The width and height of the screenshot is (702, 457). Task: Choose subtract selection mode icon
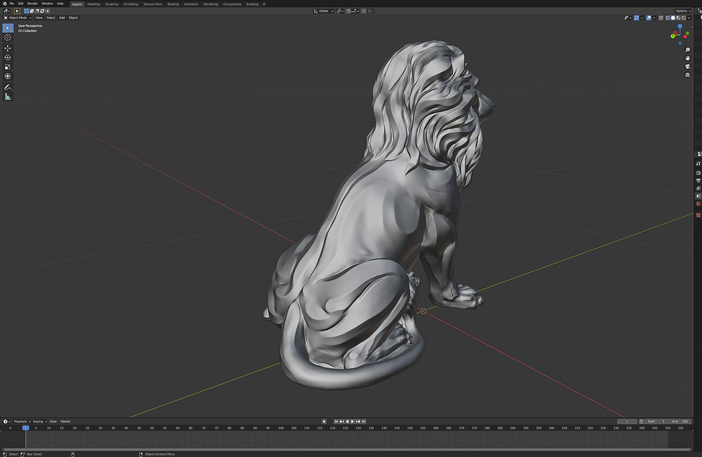pos(37,11)
